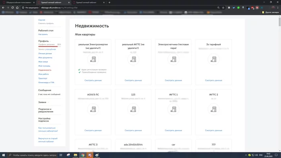
Task: Open 'Другие закладки' bookmarks folder
Action: tap(271, 12)
